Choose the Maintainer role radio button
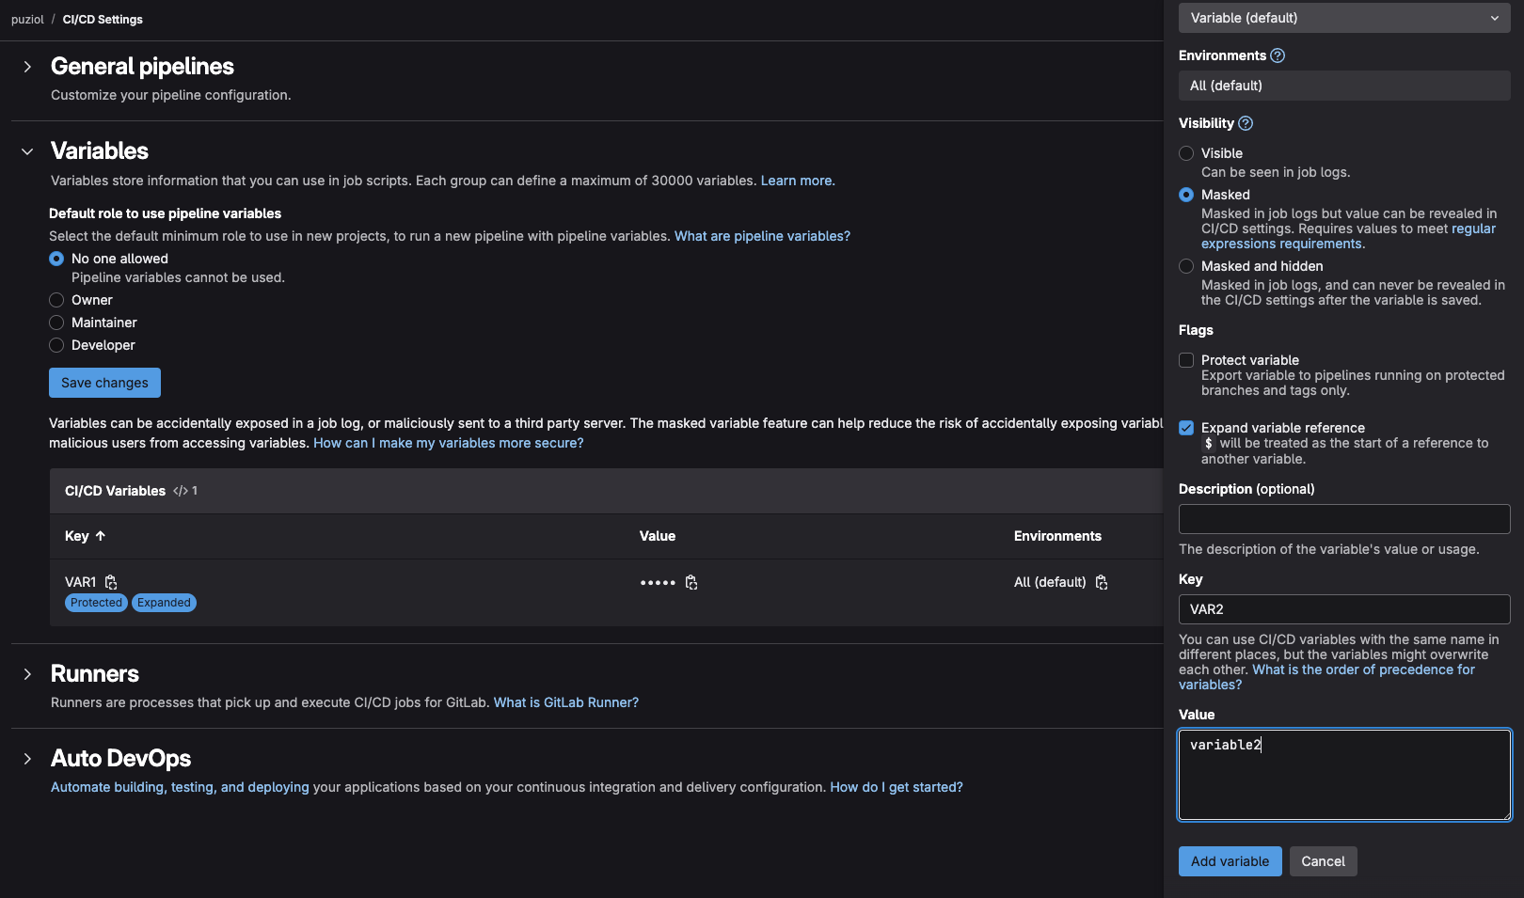Image resolution: width=1524 pixels, height=898 pixels. 56,323
